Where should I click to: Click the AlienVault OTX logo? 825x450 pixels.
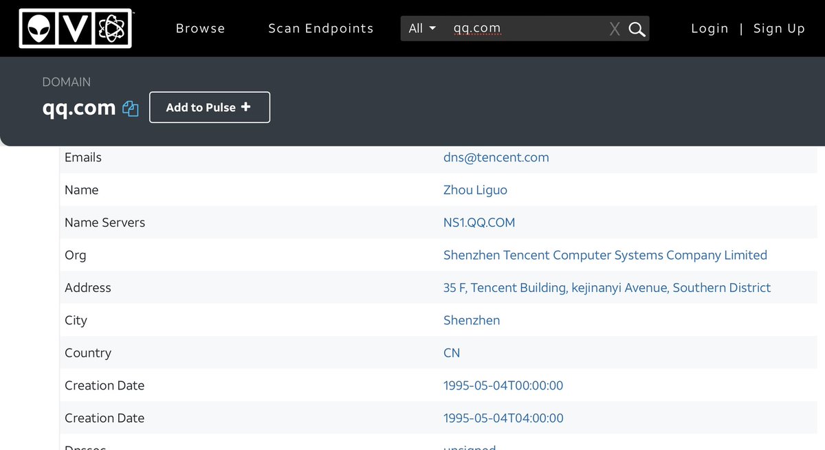click(x=76, y=28)
